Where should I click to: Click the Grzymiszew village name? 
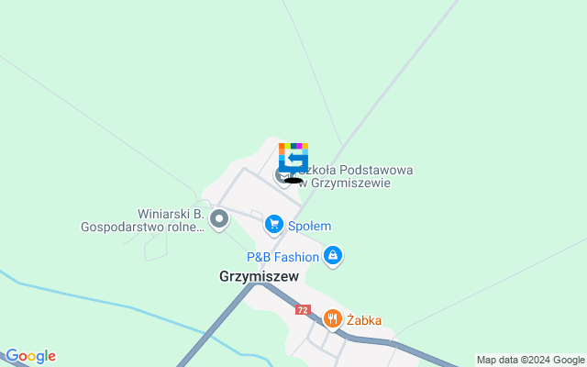click(x=259, y=276)
